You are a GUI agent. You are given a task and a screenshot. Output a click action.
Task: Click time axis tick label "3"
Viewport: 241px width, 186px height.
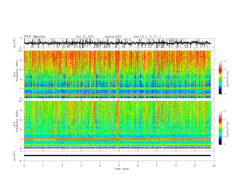point(81,166)
